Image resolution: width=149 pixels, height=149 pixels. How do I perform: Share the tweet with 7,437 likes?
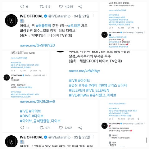coord(80,128)
